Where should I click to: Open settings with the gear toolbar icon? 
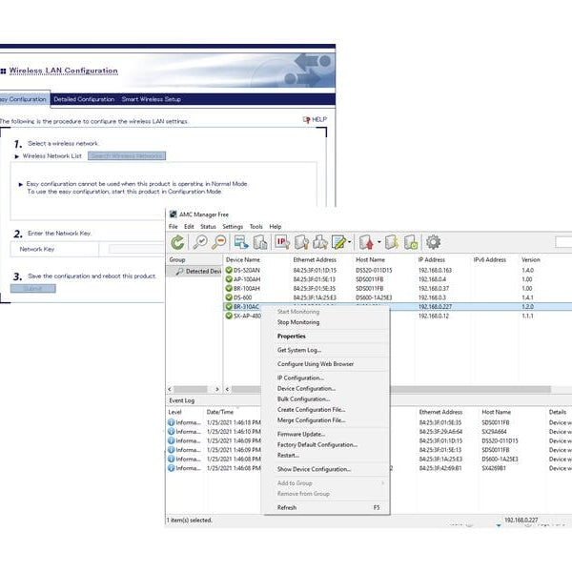(434, 242)
